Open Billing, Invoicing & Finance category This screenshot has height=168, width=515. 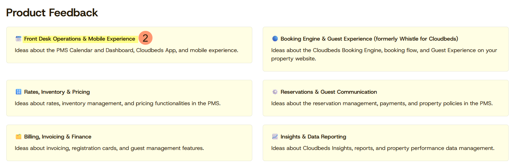[58, 137]
